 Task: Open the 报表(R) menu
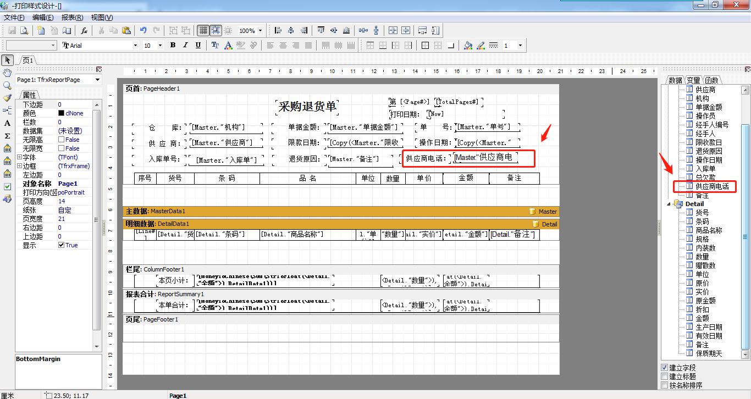(72, 18)
